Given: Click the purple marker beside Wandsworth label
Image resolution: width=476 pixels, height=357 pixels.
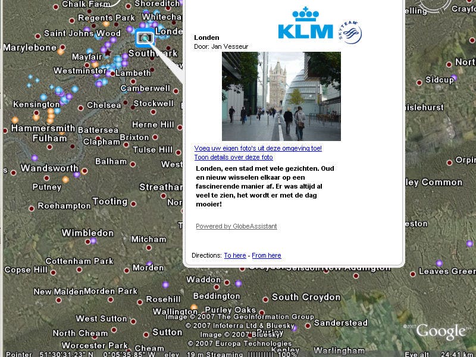Looking at the screenshot, I should click(77, 174).
